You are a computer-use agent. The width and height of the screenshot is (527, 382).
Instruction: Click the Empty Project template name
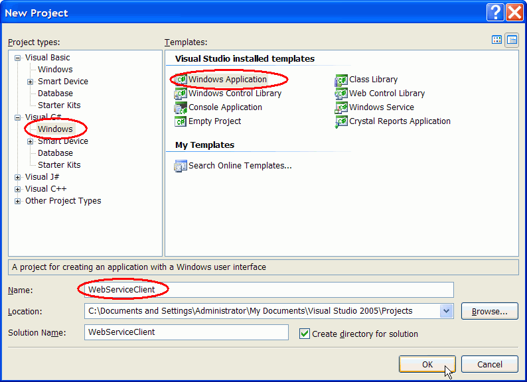214,121
